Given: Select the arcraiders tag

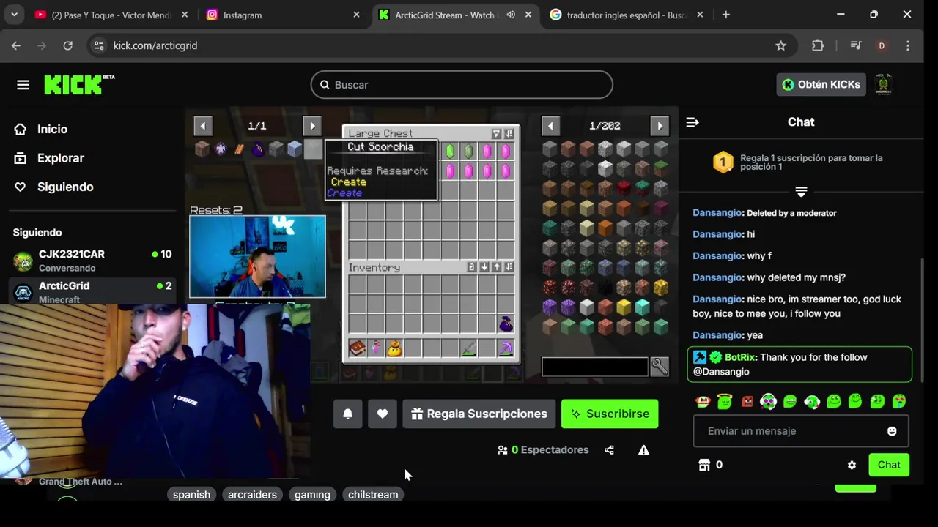Looking at the screenshot, I should pyautogui.click(x=252, y=495).
